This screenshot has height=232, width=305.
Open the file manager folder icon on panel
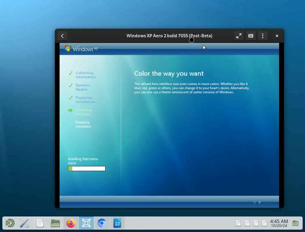pos(55,223)
